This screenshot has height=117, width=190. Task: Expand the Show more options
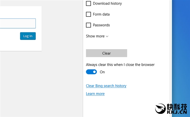97,36
